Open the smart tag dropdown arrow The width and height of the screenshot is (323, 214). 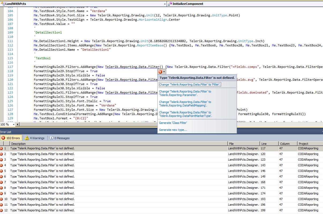coord(164,72)
